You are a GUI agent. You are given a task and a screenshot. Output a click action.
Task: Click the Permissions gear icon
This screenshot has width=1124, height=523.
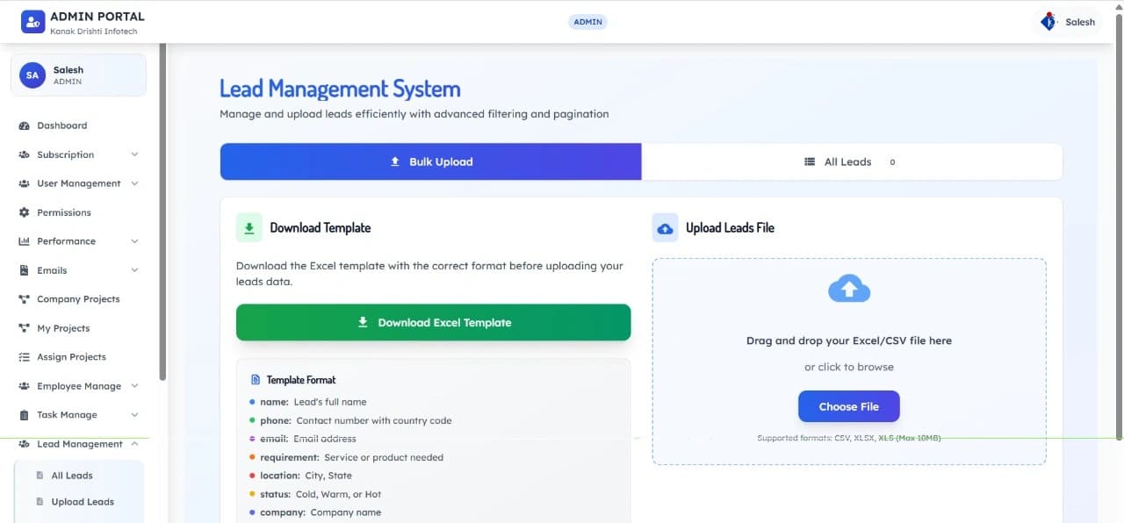click(x=25, y=212)
